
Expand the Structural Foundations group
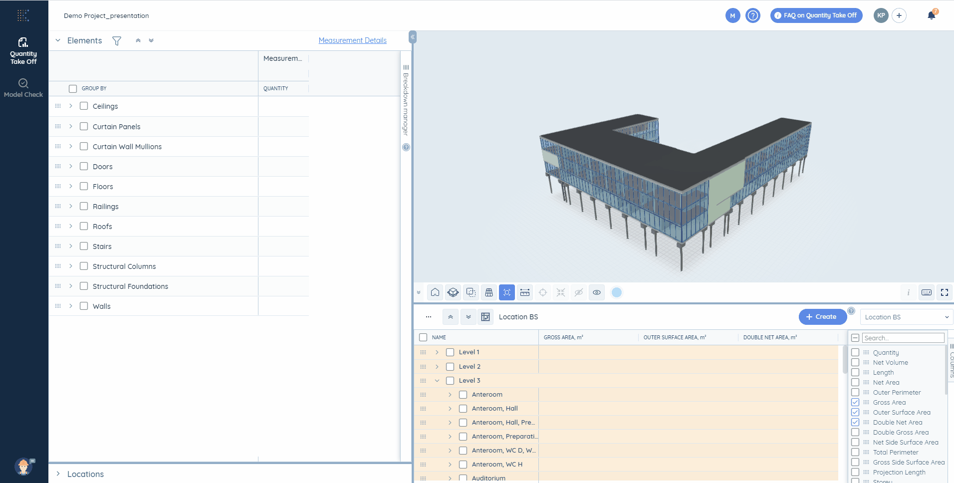(71, 286)
